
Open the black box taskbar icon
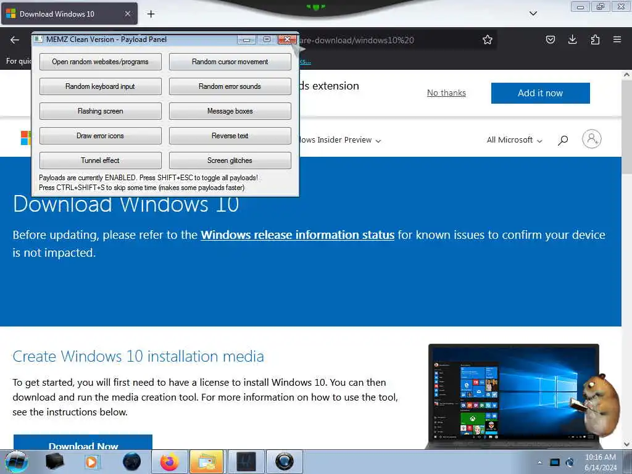[x=54, y=462]
